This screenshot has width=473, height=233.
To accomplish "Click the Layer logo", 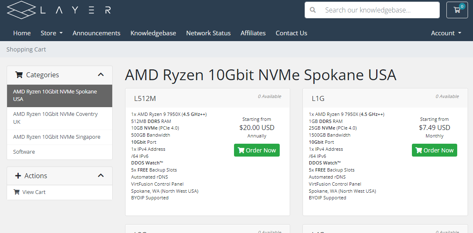I will click(59, 10).
